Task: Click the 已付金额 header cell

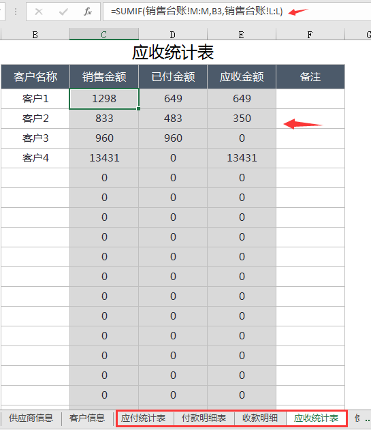Action: click(173, 77)
